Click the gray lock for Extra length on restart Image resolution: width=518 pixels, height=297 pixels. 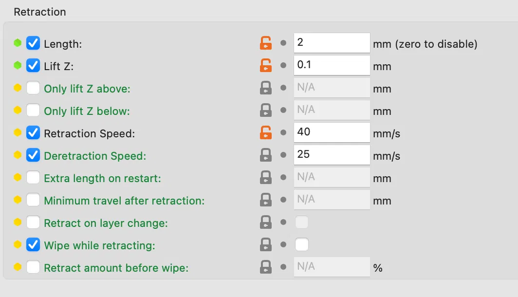265,178
